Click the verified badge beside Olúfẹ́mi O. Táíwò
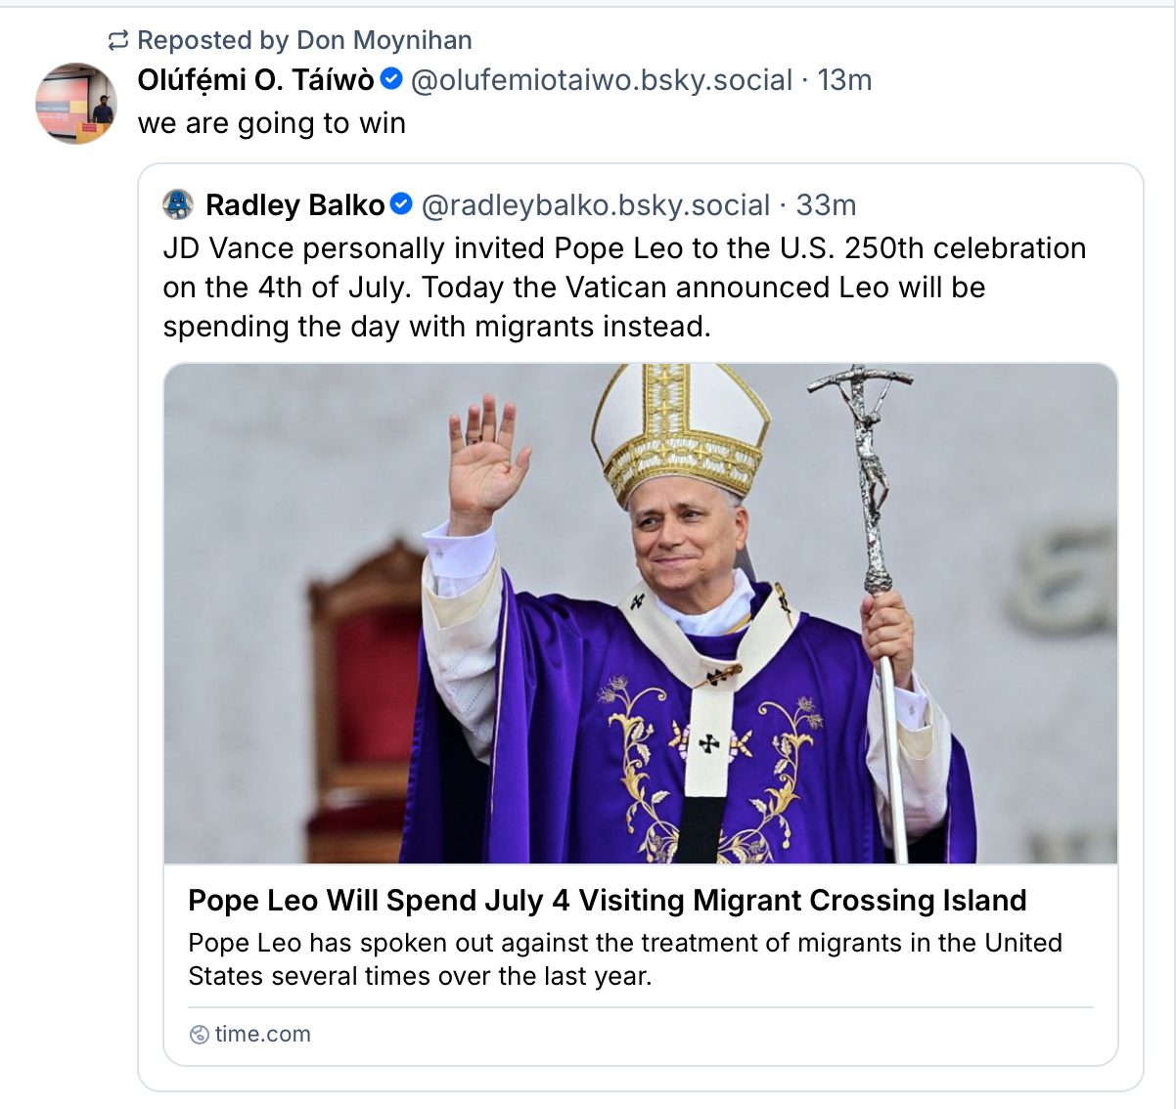1176x1109 pixels. coord(391,79)
